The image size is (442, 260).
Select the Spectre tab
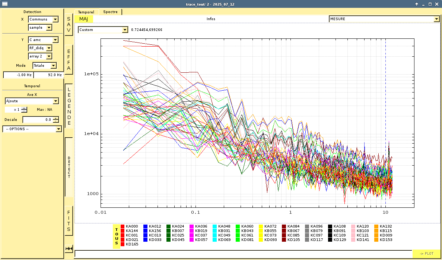tap(110, 12)
